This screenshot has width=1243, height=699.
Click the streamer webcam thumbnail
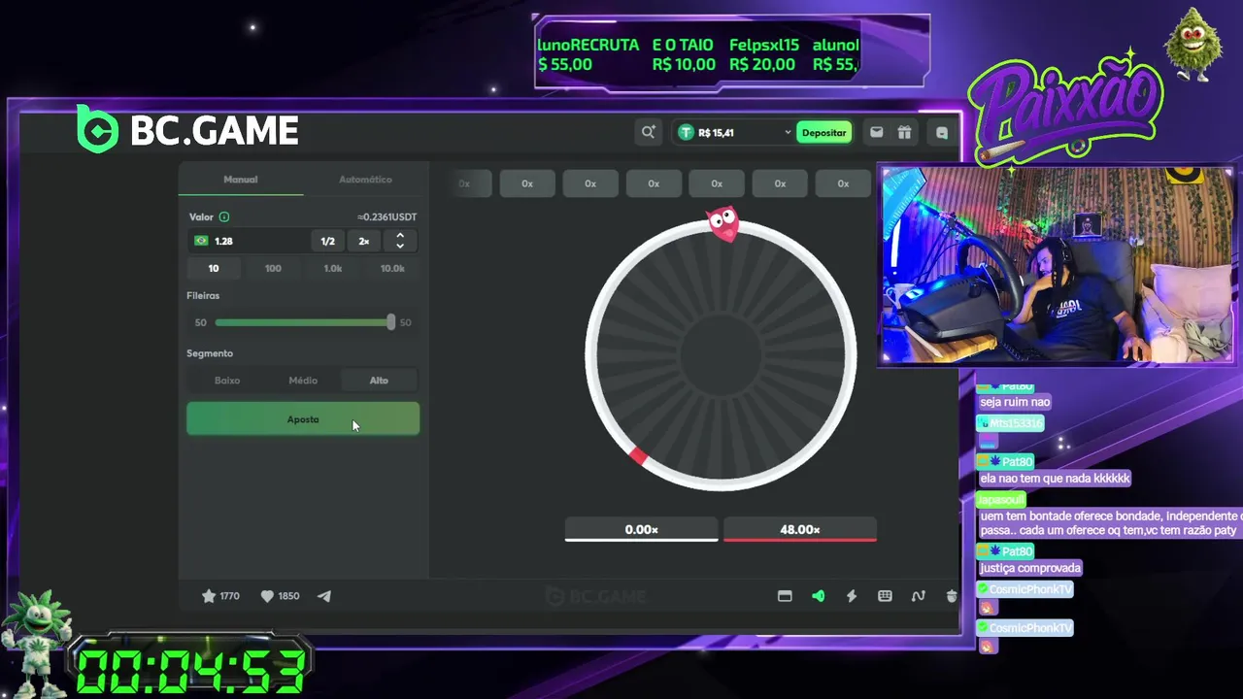(x=1057, y=266)
